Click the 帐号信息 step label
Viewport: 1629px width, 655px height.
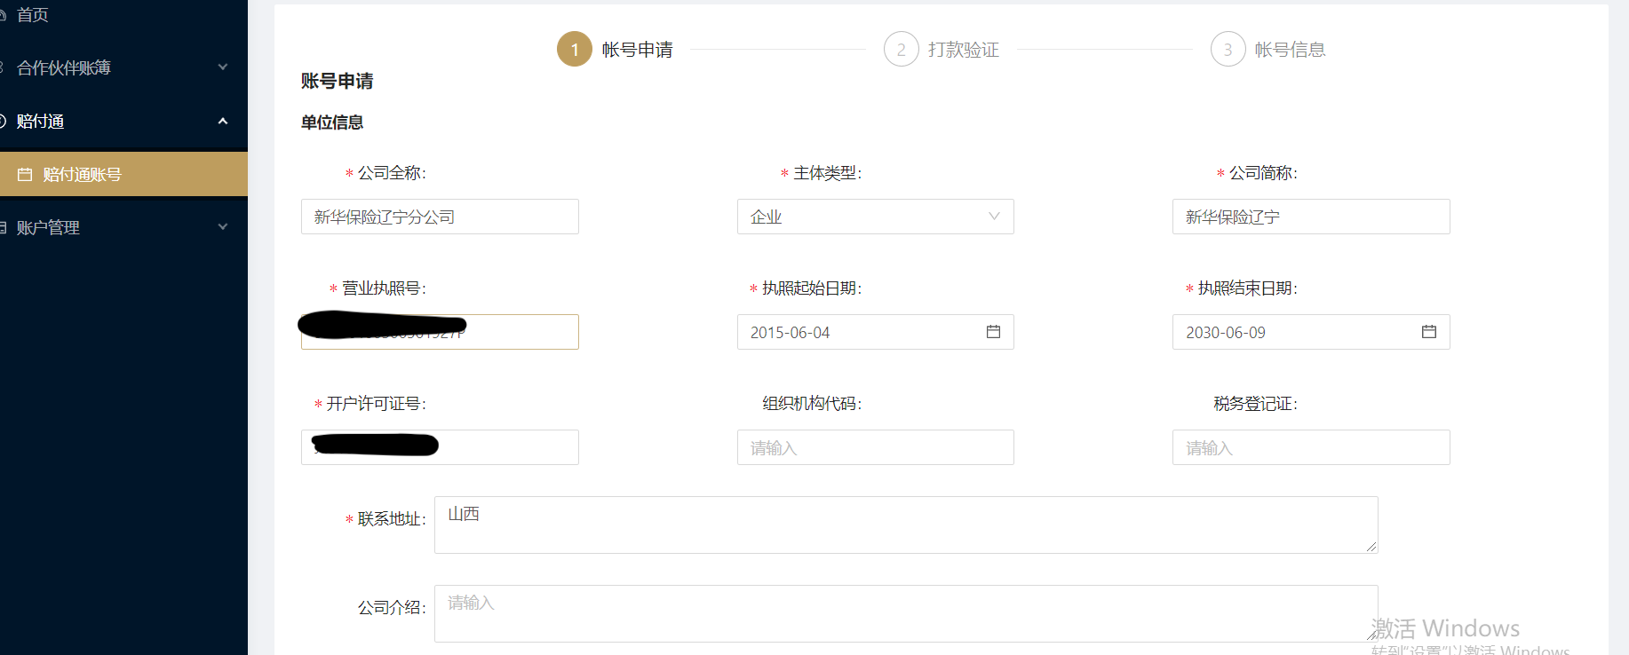coord(1291,50)
